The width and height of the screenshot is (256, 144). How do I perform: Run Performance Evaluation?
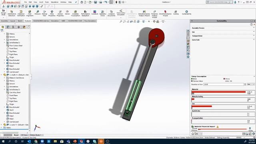coord(85,13)
